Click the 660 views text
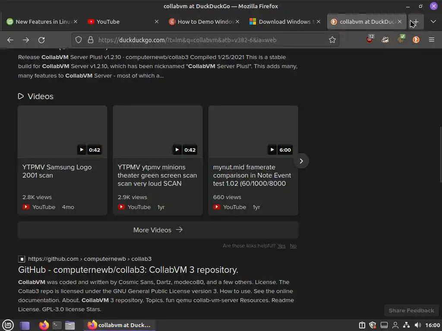 coord(227,197)
